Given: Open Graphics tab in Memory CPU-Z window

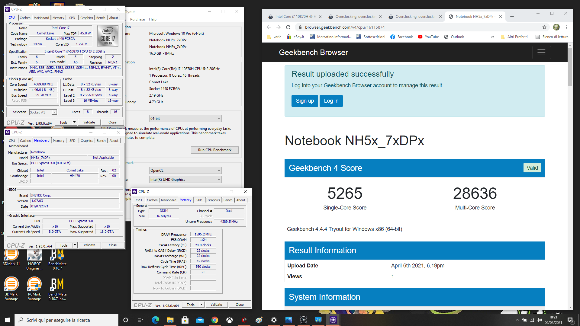Looking at the screenshot, I should pos(214,200).
